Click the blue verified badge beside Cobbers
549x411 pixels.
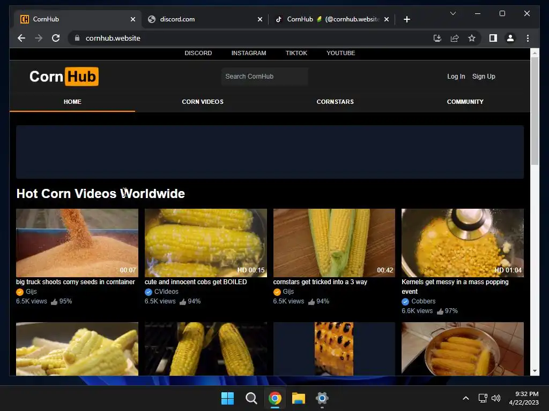[405, 302]
